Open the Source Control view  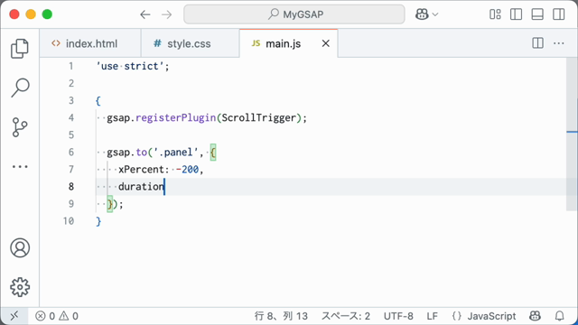tap(20, 127)
